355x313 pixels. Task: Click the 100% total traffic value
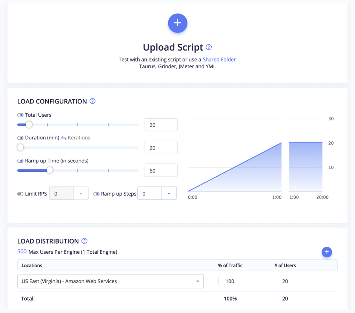tap(230, 299)
